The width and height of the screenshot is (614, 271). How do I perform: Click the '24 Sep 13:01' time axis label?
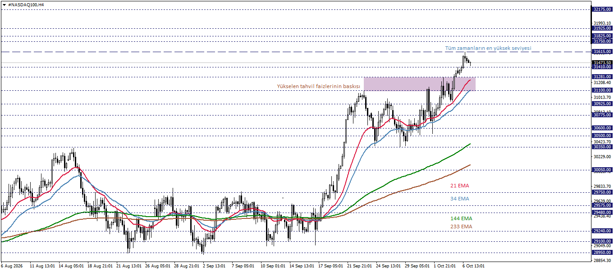(389, 266)
